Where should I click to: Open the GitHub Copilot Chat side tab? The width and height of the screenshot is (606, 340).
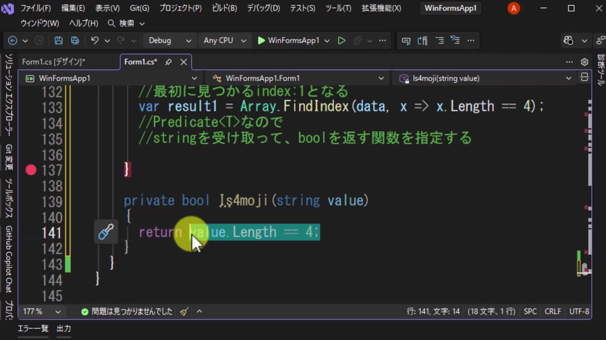(x=9, y=259)
